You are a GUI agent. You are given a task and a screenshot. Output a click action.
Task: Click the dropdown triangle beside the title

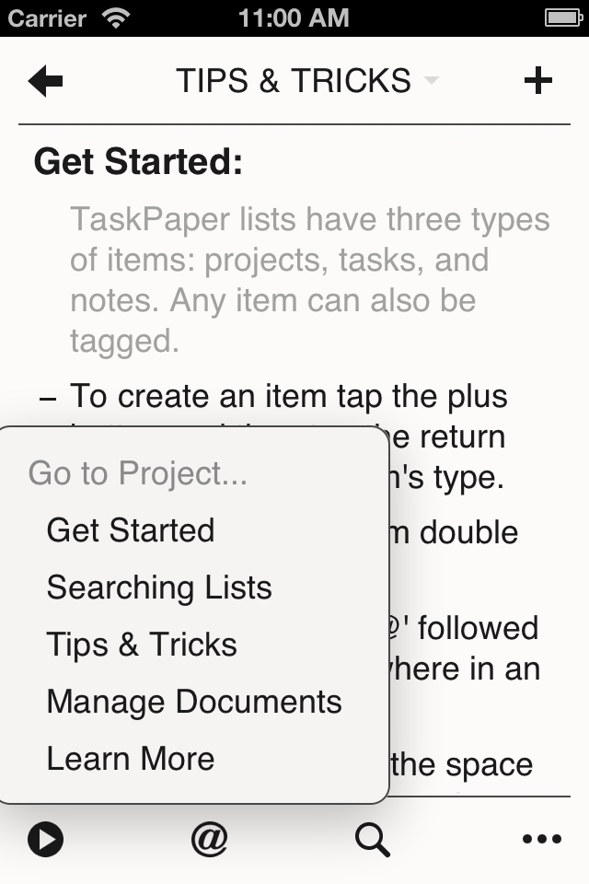pos(432,81)
